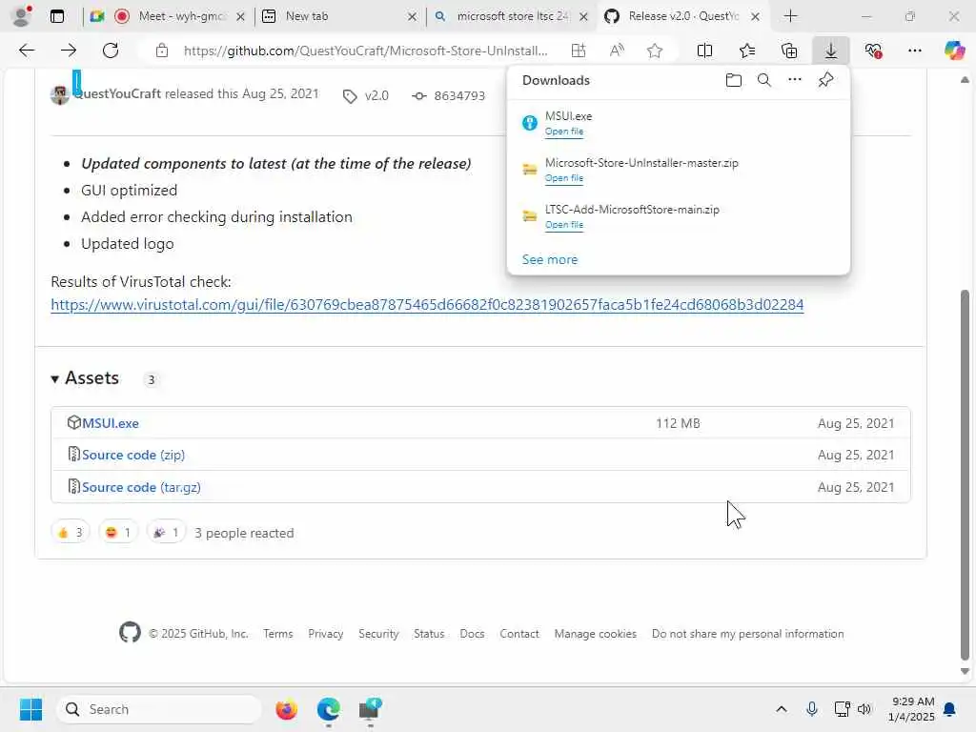
Task: Click Manage cookies footer link
Action: click(595, 633)
